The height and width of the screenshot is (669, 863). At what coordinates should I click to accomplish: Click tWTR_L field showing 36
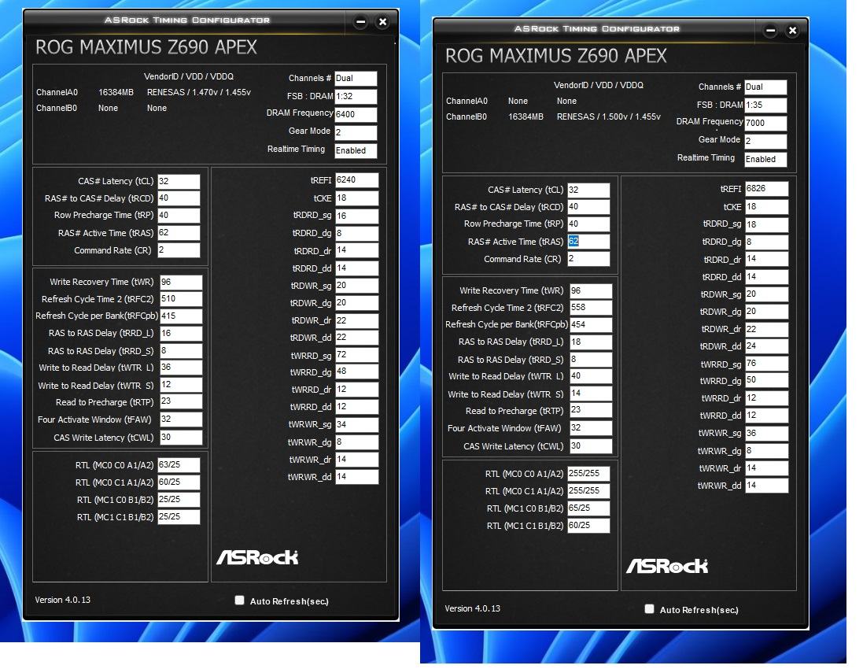pyautogui.click(x=181, y=368)
